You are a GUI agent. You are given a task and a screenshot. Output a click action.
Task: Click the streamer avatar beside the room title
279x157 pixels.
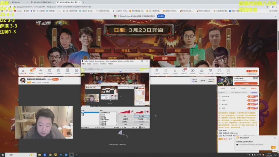(x=23, y=81)
